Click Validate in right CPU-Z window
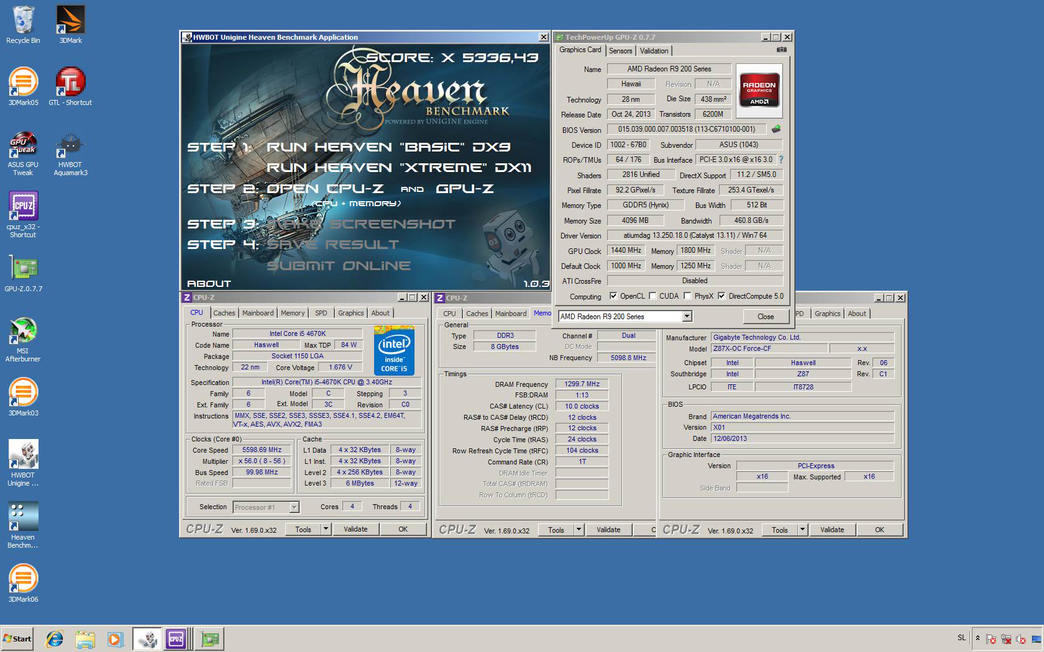 pyautogui.click(x=832, y=530)
